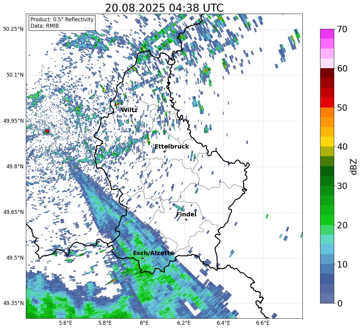Click the 6.2°E longitude tick label
The image size is (361, 329).
click(184, 323)
